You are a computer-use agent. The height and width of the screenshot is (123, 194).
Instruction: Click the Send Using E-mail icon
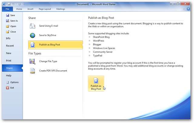coord(32,26)
